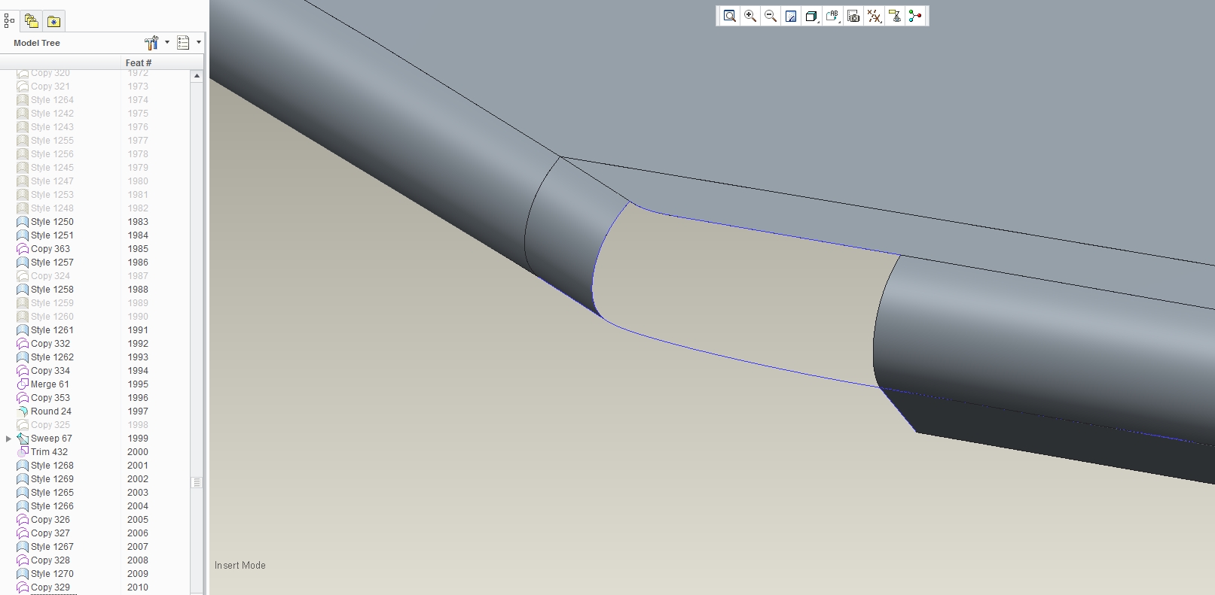Expand the Sweep 67 feature
This screenshot has width=1215, height=595.
9,439
